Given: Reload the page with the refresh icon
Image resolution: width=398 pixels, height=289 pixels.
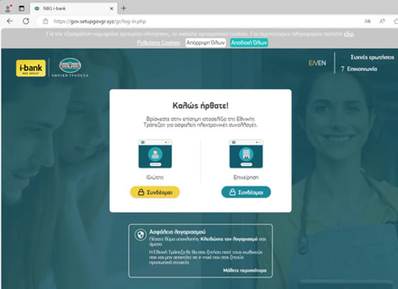Looking at the screenshot, I should tap(26, 21).
